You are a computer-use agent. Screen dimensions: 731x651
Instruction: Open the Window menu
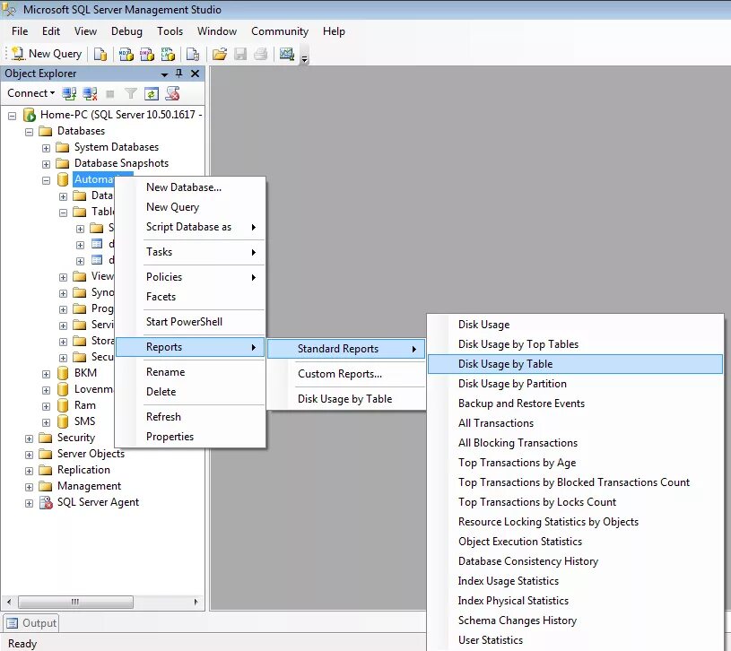coord(217,31)
